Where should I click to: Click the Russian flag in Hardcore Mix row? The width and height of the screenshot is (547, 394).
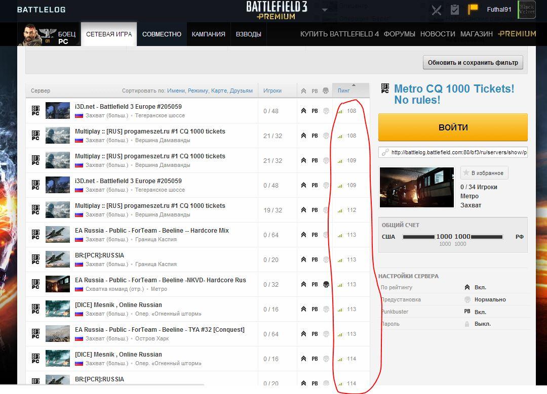(x=79, y=240)
